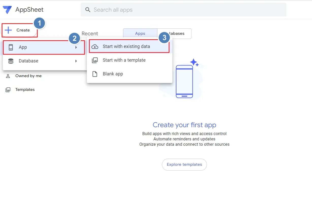Click the blue plus Create icon
Image resolution: width=312 pixels, height=215 pixels.
pos(8,30)
